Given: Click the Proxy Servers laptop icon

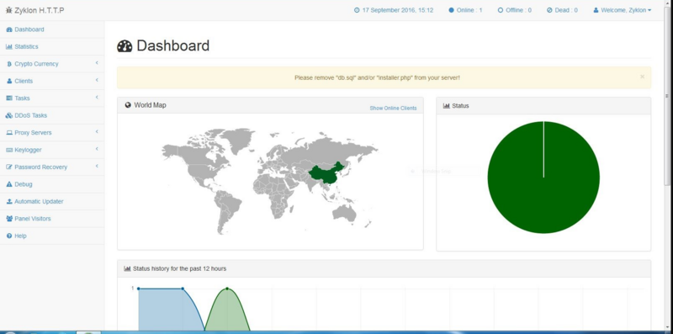Looking at the screenshot, I should point(9,133).
